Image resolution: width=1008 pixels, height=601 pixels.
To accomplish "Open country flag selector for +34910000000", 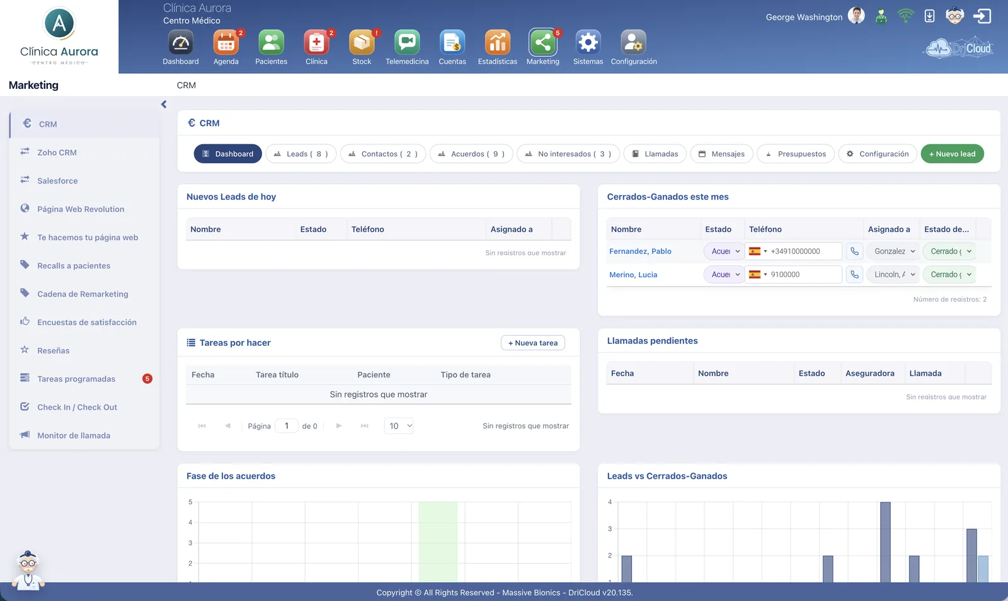I will (x=757, y=251).
